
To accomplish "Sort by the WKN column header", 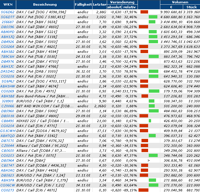I will tap(8, 5).
